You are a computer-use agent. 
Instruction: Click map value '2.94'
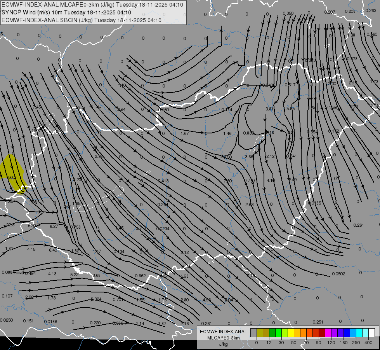click(x=121, y=109)
